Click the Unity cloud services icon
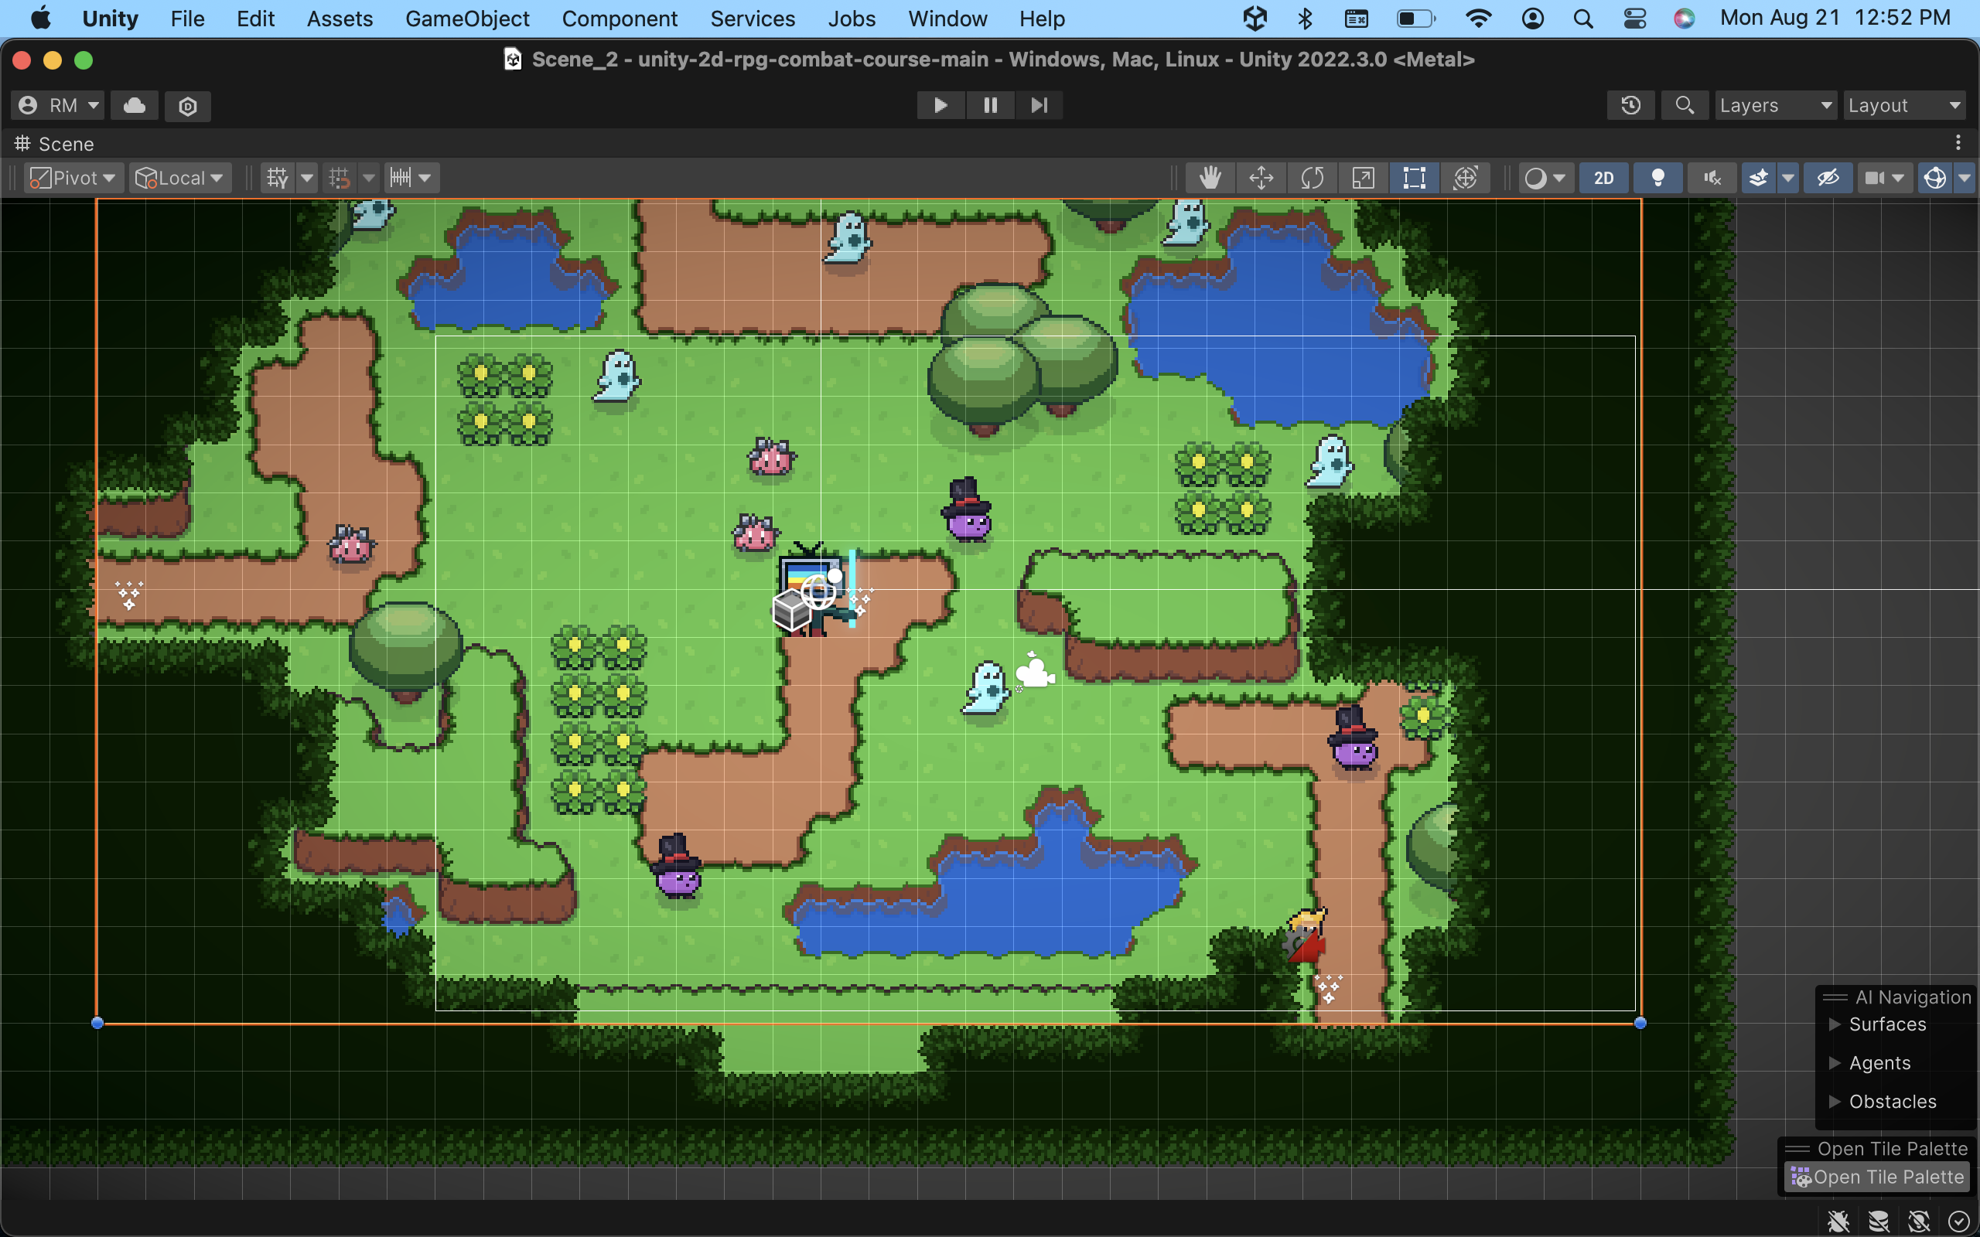Screen dimensions: 1980x1237 [133, 104]
